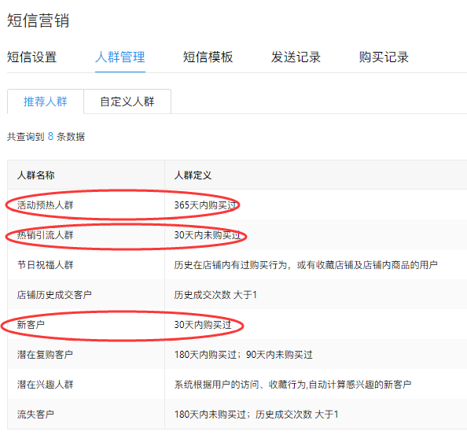Select the 店铺历史成交客户 row
Screen dimensions: 467x435
pos(237,294)
